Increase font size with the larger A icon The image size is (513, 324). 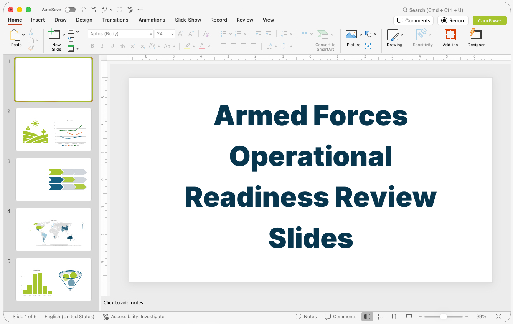tap(181, 34)
